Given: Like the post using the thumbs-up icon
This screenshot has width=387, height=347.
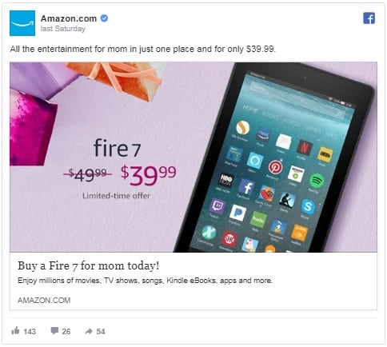Looking at the screenshot, I should coord(15,330).
